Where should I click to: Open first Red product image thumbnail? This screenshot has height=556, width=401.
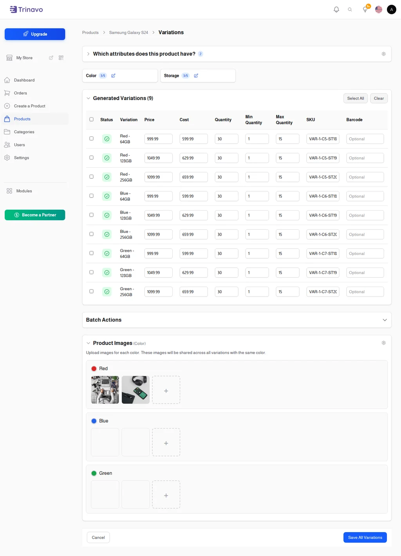105,390
